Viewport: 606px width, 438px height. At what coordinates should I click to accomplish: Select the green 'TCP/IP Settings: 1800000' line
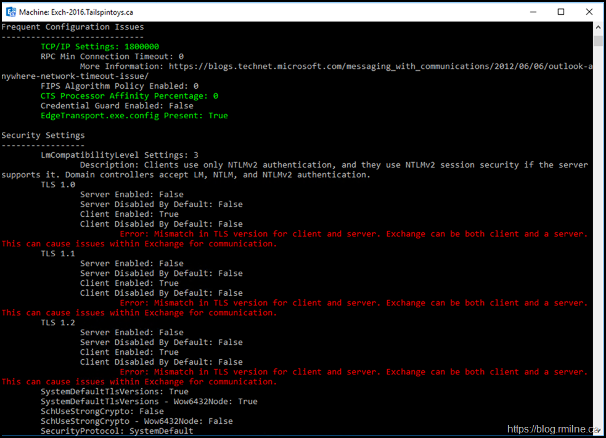100,47
